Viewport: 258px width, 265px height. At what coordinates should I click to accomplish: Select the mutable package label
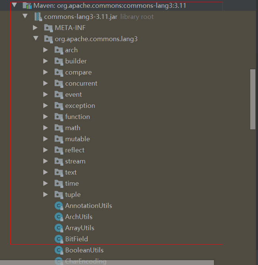point(77,139)
